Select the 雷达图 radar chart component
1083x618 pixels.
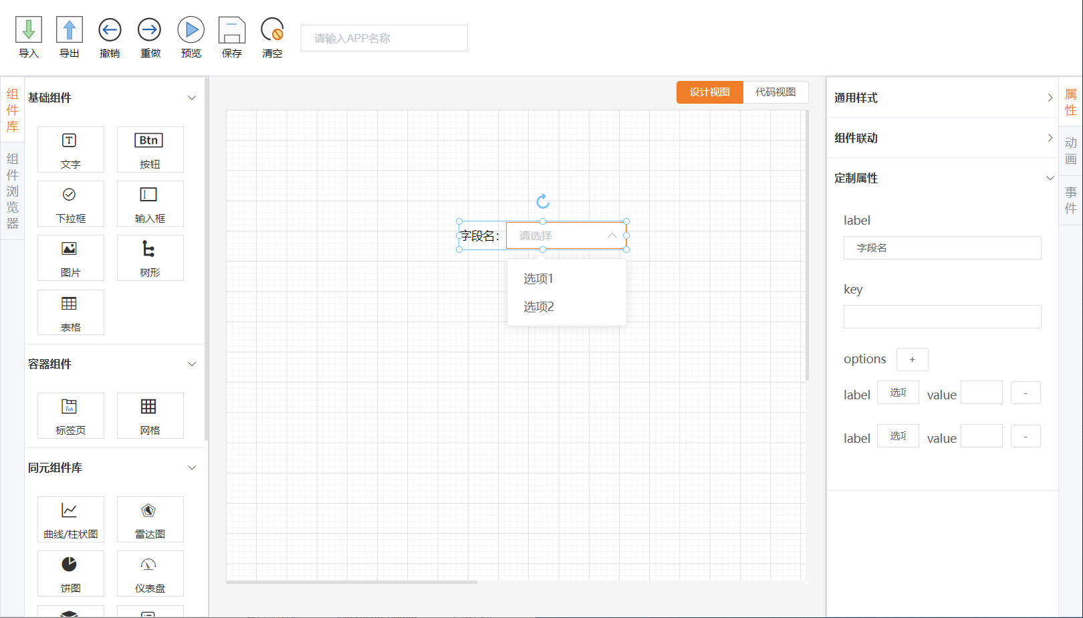point(150,519)
